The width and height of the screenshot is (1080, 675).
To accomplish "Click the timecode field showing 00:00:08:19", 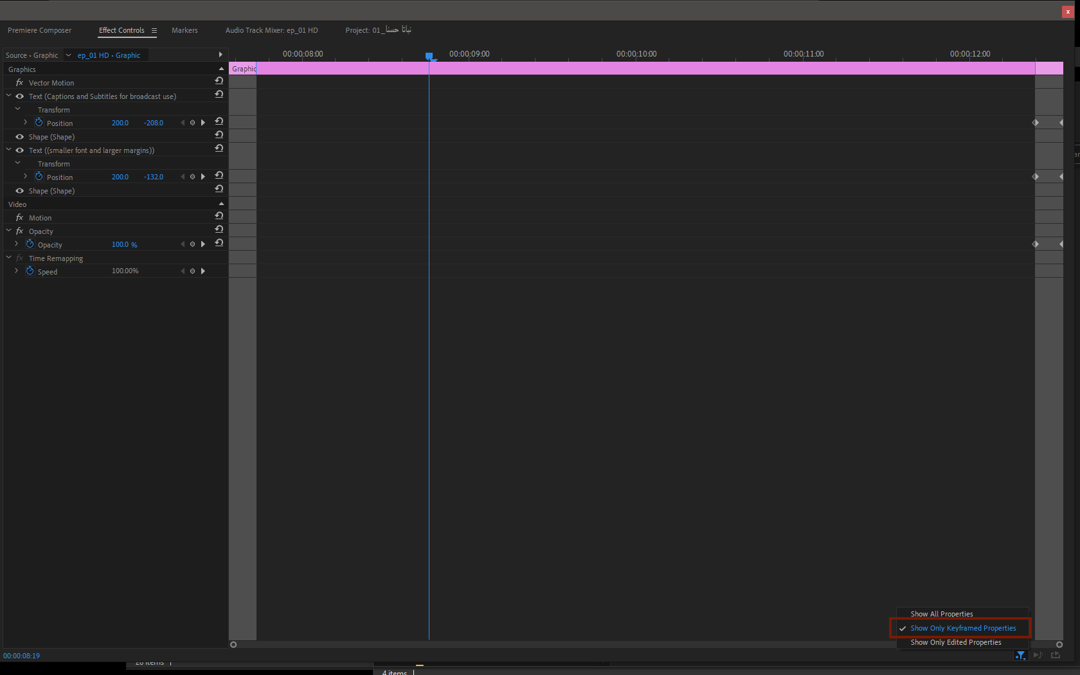I will (x=21, y=655).
